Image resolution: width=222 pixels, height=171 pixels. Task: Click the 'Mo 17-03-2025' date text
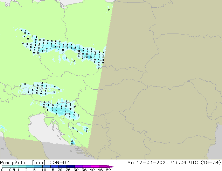[148, 163]
